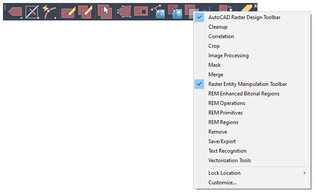Enable REM Enhanced Bitonal Regions toolbar

[x=252, y=94]
